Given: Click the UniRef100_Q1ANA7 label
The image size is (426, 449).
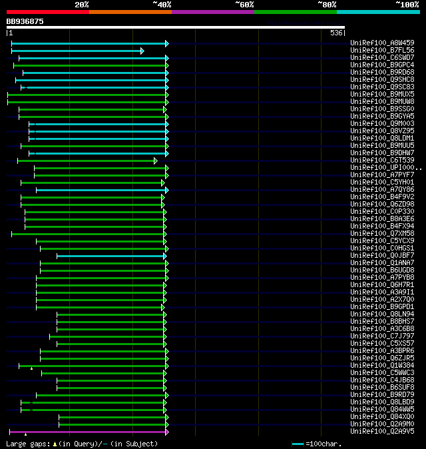Looking at the screenshot, I should 382,263.
